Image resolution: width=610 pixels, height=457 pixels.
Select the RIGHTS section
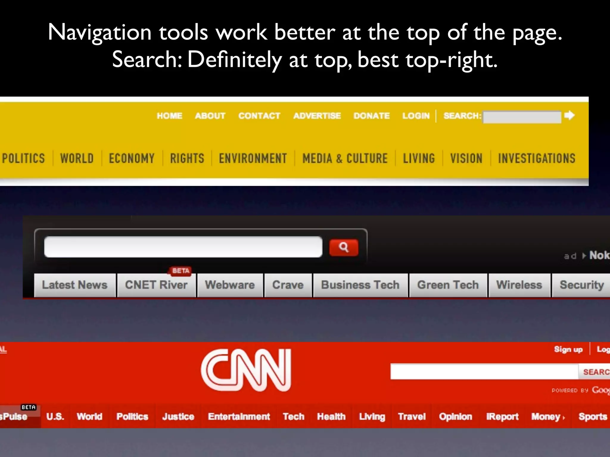(187, 158)
